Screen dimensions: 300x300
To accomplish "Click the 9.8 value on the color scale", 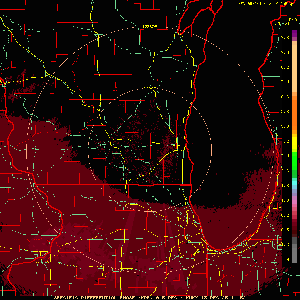I will click(x=285, y=38).
